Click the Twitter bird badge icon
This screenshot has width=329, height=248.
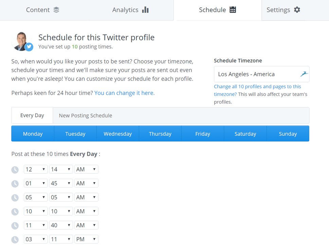point(29,47)
